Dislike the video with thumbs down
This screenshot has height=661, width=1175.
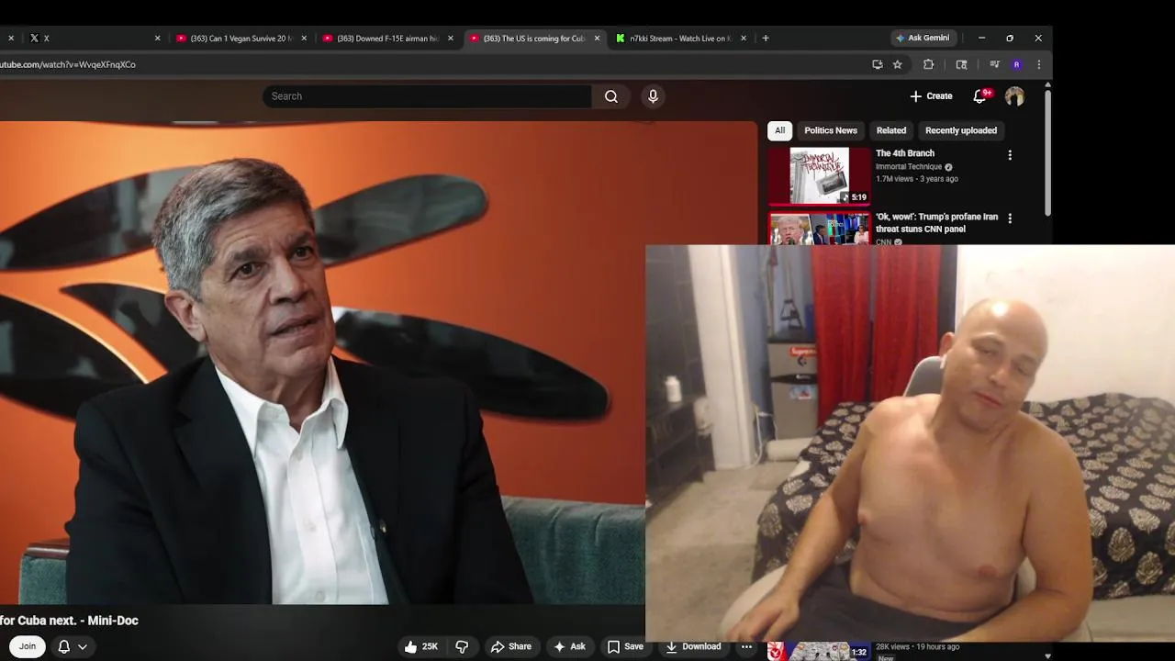pyautogui.click(x=462, y=646)
